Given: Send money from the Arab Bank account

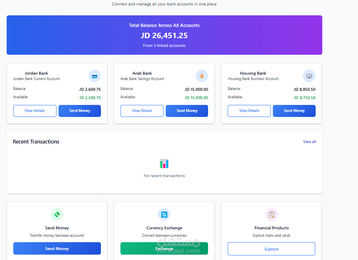Looking at the screenshot, I should [187, 111].
